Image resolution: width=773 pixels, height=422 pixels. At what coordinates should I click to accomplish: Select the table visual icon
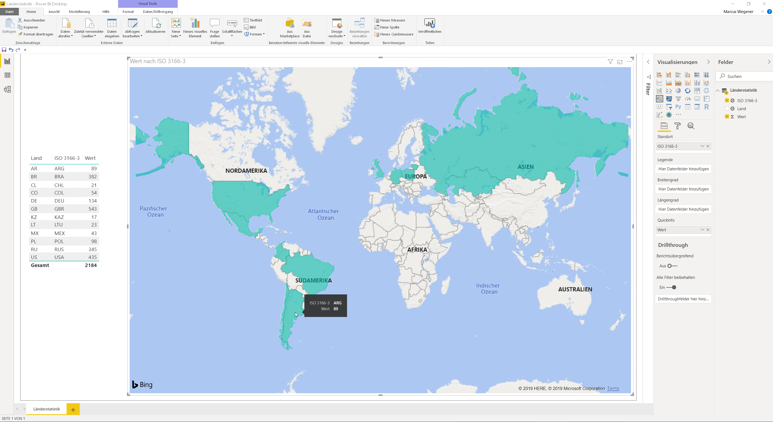687,107
